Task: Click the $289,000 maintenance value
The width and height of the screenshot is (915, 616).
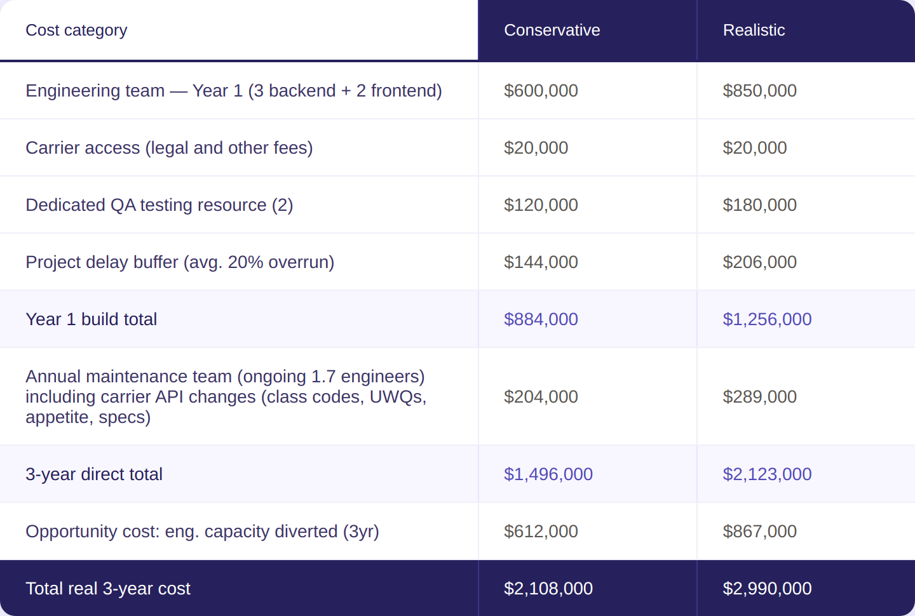Action: pos(759,397)
